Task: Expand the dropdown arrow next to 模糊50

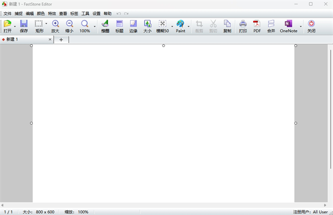Action: point(172,27)
